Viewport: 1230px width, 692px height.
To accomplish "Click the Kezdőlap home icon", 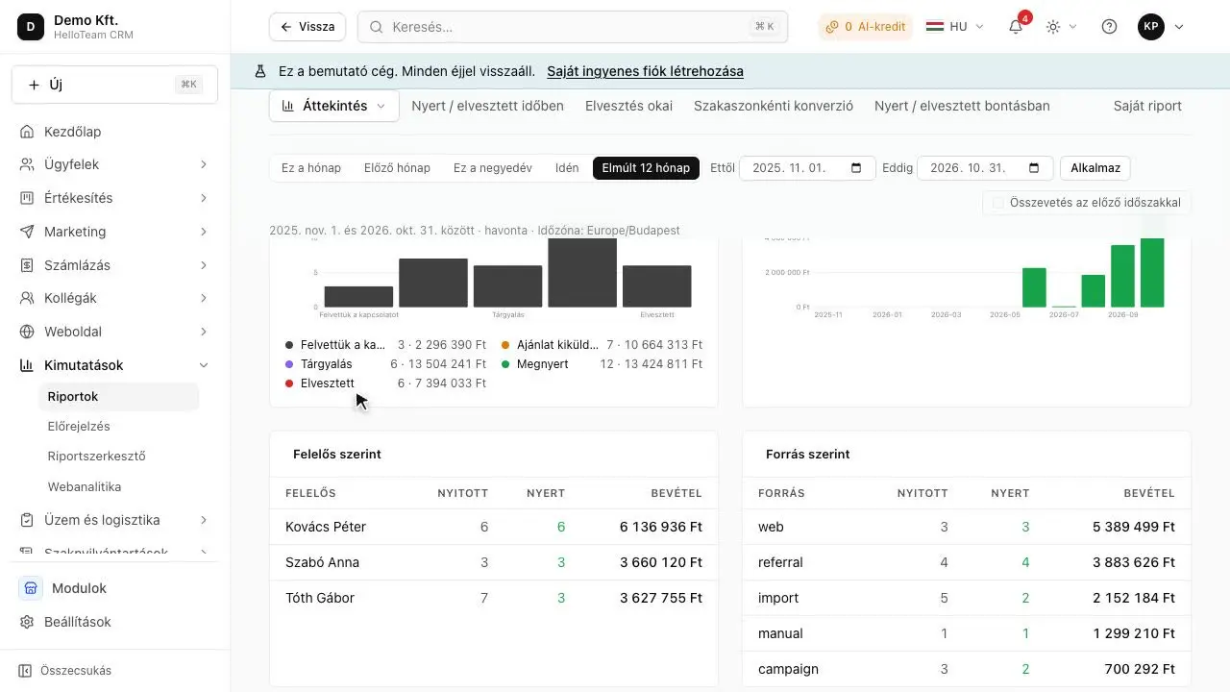I will point(27,132).
